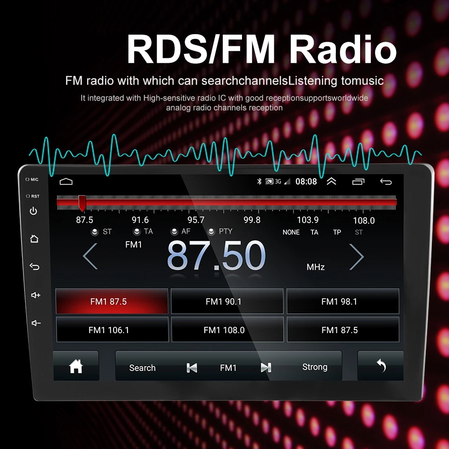Screen dimensions: 449x449
Task: Click the RST reset pinhole
Action: click(28, 196)
